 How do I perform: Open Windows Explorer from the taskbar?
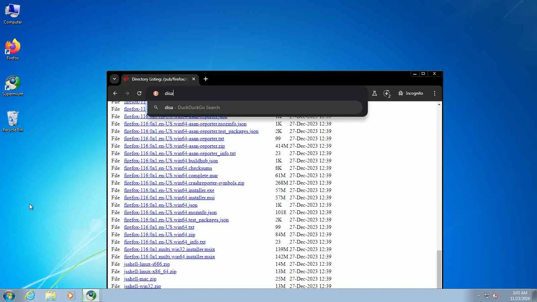click(51, 296)
